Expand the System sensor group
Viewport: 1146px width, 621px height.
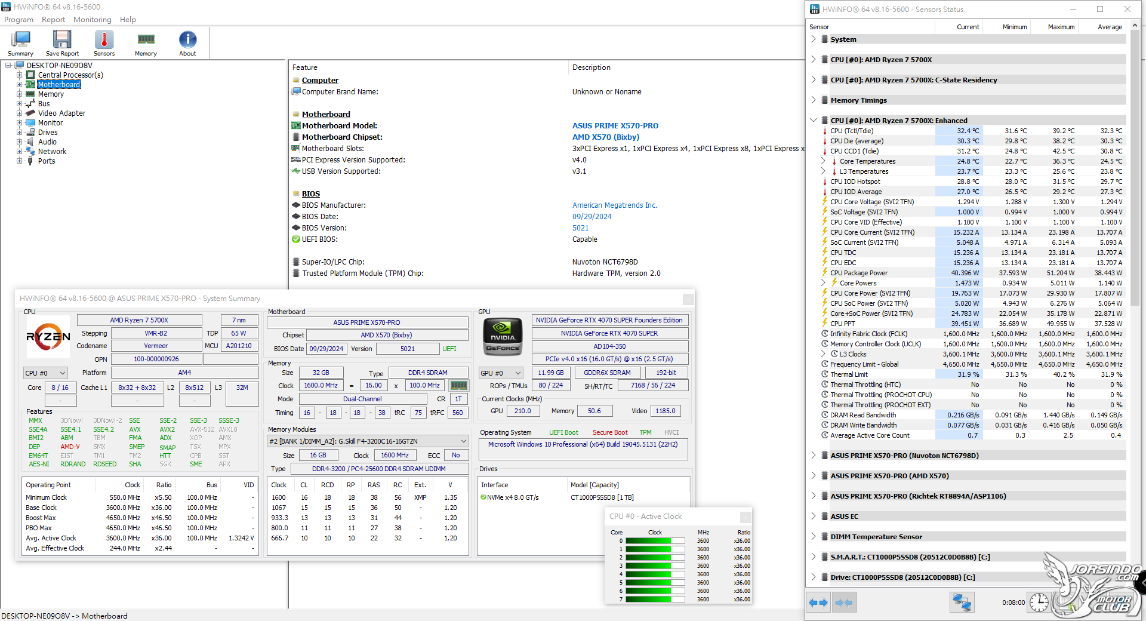[814, 39]
